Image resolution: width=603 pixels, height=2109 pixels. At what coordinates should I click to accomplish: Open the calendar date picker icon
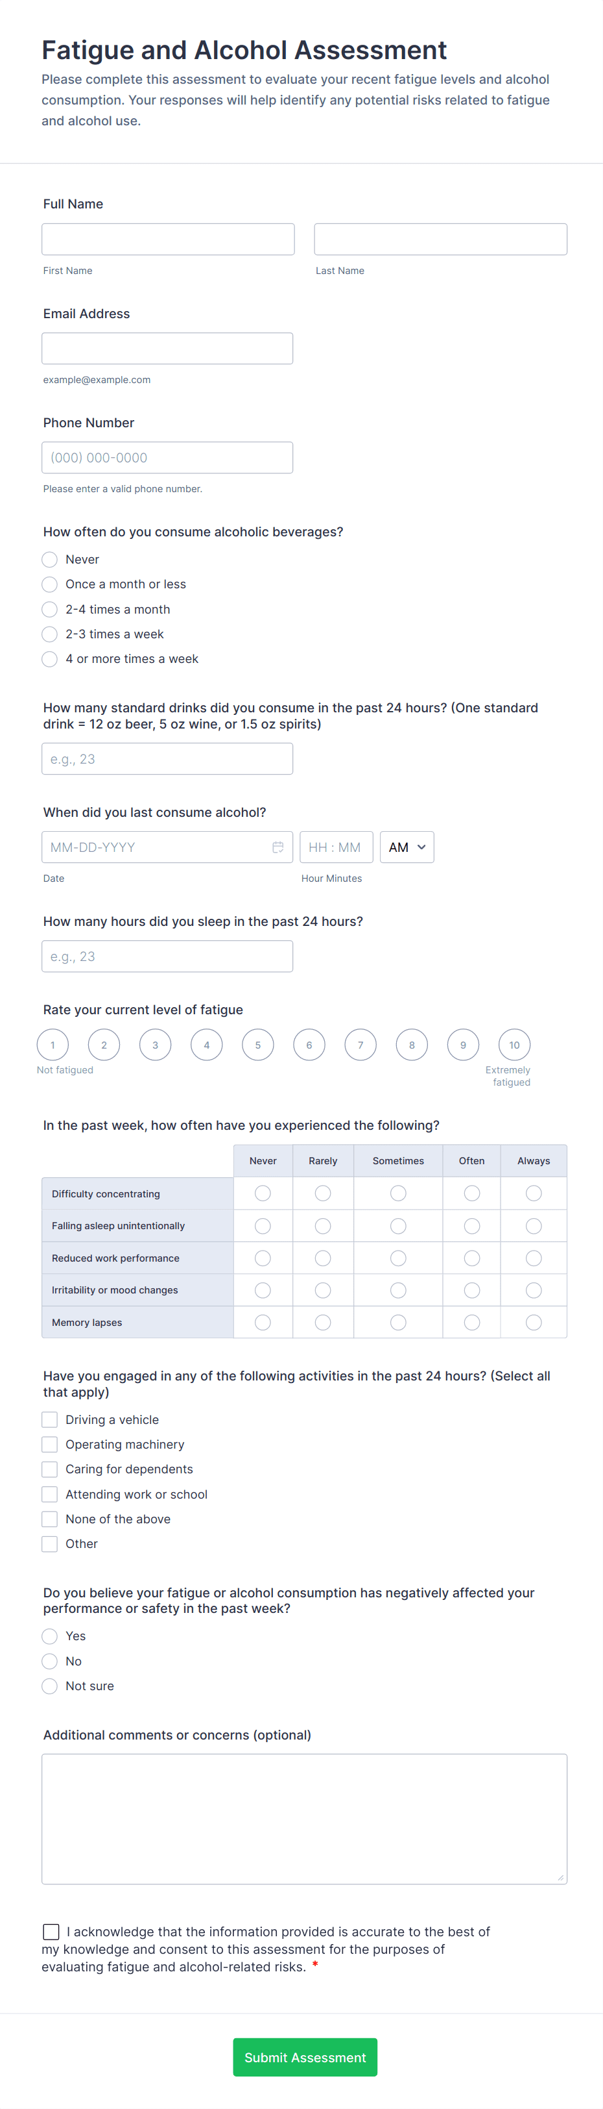278,847
